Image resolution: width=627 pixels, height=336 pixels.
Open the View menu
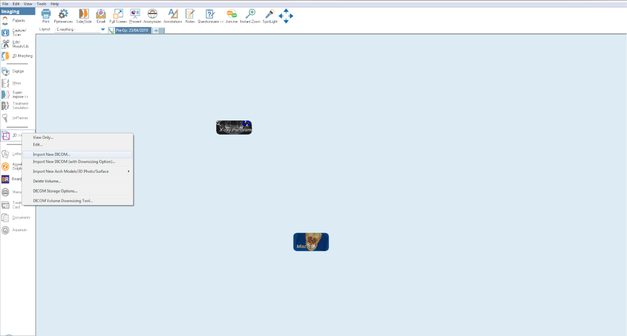[x=28, y=4]
